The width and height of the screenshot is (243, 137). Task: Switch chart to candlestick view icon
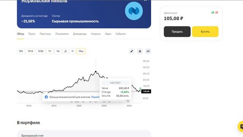(x=148, y=51)
